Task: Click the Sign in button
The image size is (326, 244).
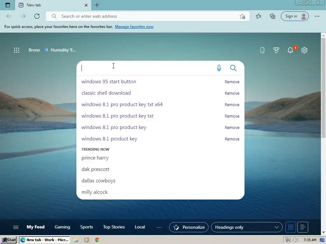Action: coord(294,16)
